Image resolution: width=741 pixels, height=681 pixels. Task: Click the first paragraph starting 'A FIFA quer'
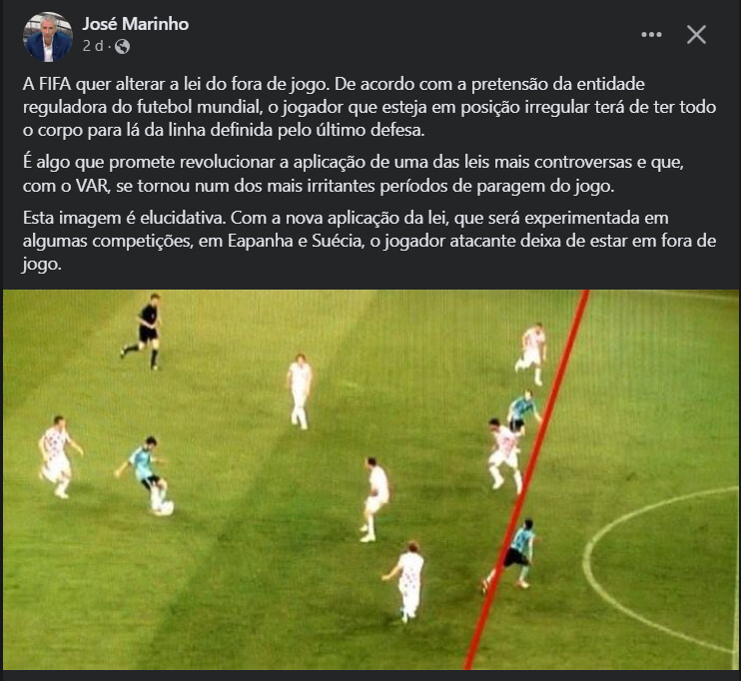pyautogui.click(x=370, y=107)
